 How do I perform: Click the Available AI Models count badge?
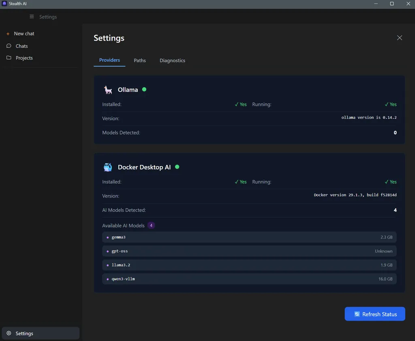151,225
